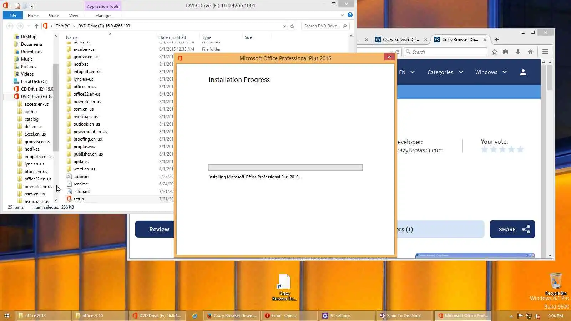This screenshot has width=571, height=321.
Task: Select the readme file in the file list
Action: [81, 184]
